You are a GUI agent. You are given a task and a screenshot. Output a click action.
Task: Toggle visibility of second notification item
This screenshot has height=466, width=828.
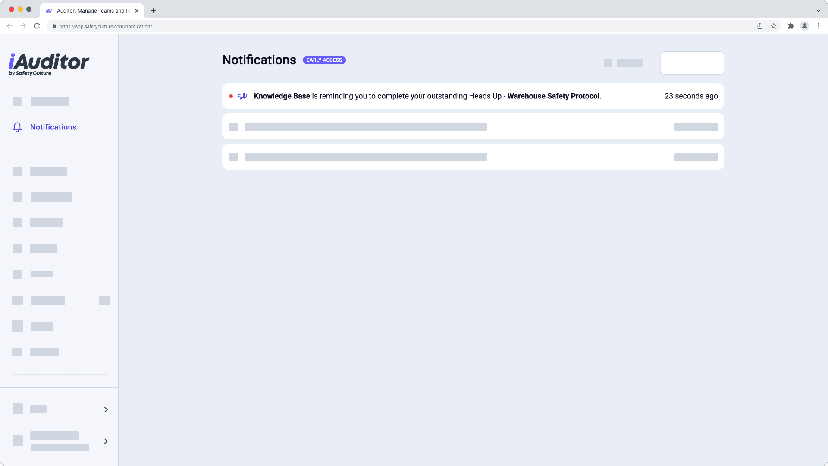(x=234, y=126)
